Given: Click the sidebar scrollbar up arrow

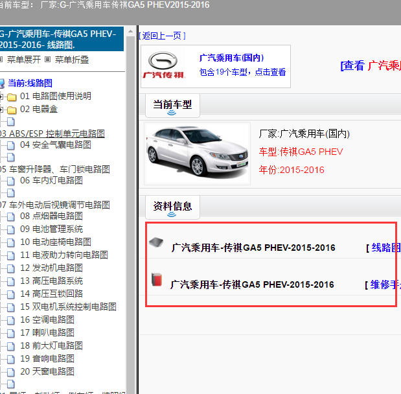Looking at the screenshot, I should [130, 31].
